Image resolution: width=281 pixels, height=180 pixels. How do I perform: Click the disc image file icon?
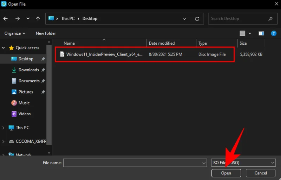pos(62,54)
